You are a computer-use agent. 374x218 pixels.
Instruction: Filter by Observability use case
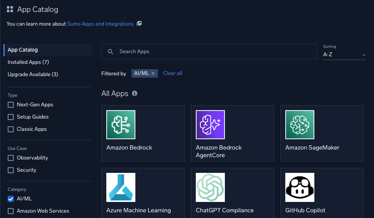[x=11, y=158]
